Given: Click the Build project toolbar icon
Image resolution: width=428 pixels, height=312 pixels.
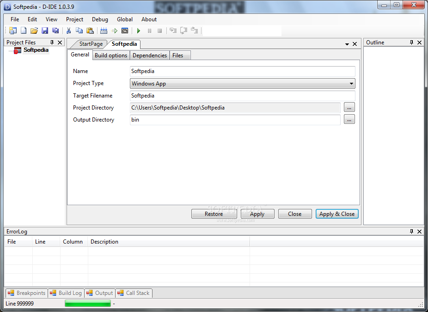Looking at the screenshot, I should coord(104,31).
